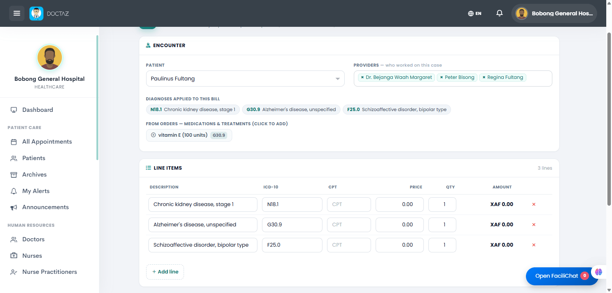Click the Patients people icon

click(14, 158)
